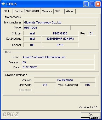
Task: Switch to the SPD tab
Action: pyautogui.click(x=59, y=11)
